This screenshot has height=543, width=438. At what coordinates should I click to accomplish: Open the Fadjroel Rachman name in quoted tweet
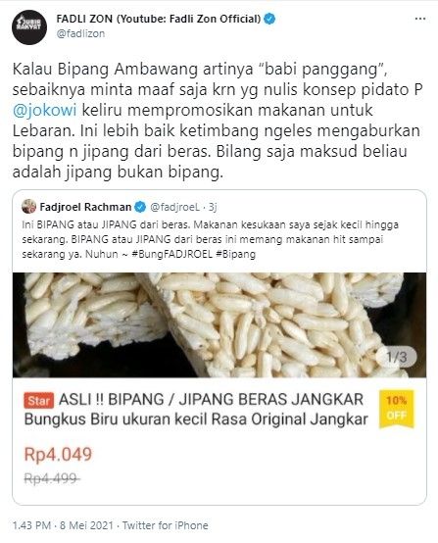[x=85, y=207]
